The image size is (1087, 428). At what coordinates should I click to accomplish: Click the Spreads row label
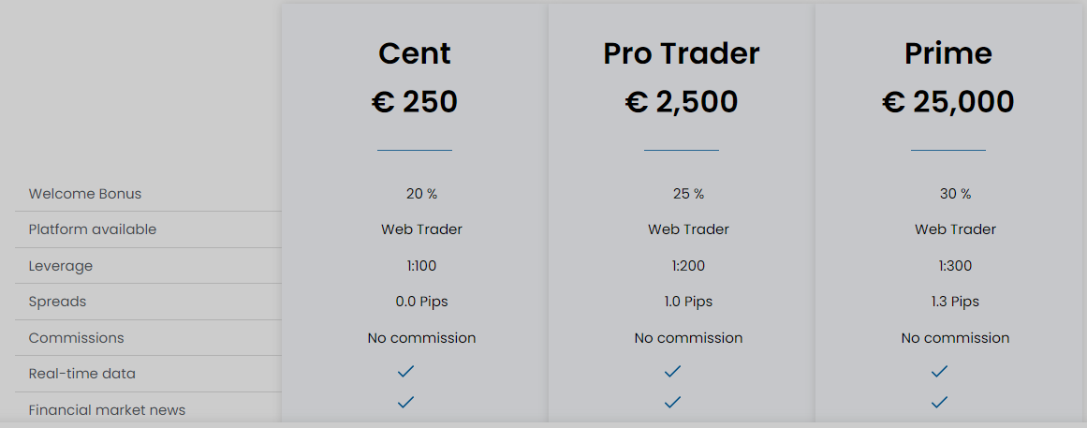[x=57, y=302]
